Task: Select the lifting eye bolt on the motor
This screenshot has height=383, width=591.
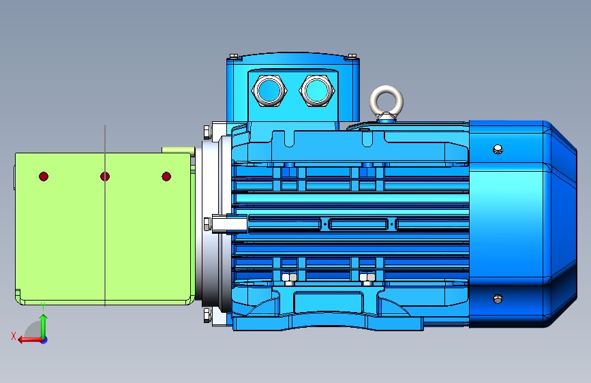Action: 387,103
